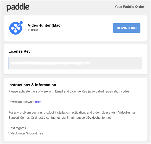Click the 'VideoHunter Support Team' signature

tap(27, 133)
